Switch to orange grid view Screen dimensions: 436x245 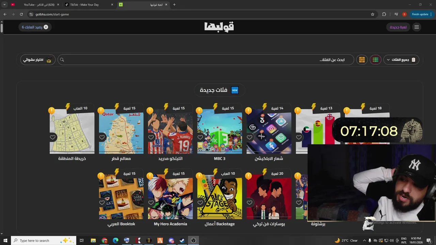(362, 60)
